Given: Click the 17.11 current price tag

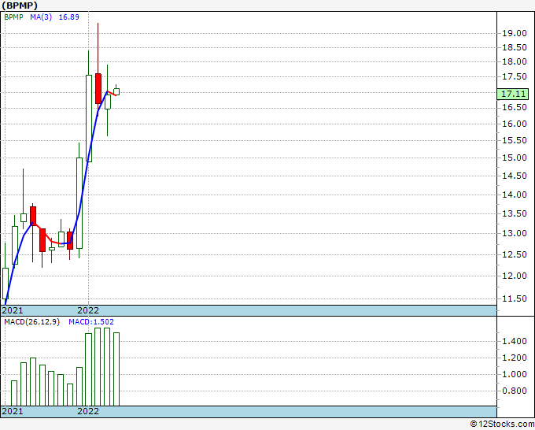Looking at the screenshot, I should [513, 94].
